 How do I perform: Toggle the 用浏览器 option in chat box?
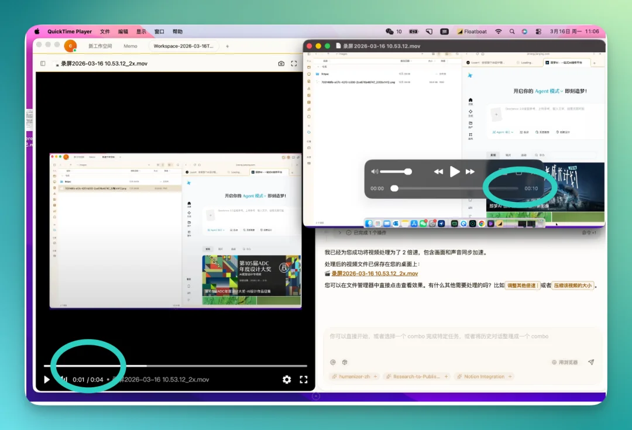pos(565,362)
